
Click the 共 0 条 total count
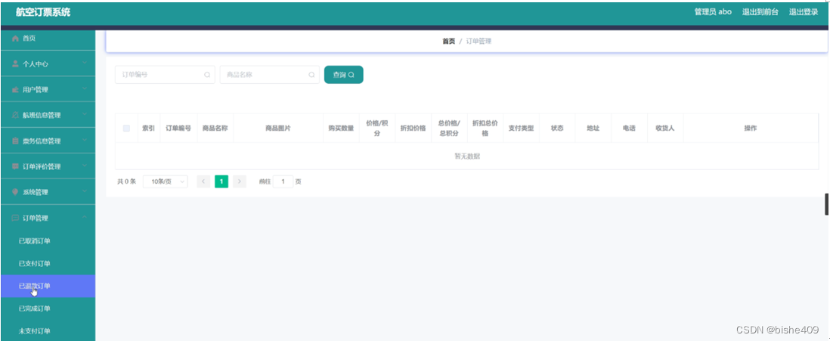[126, 181]
